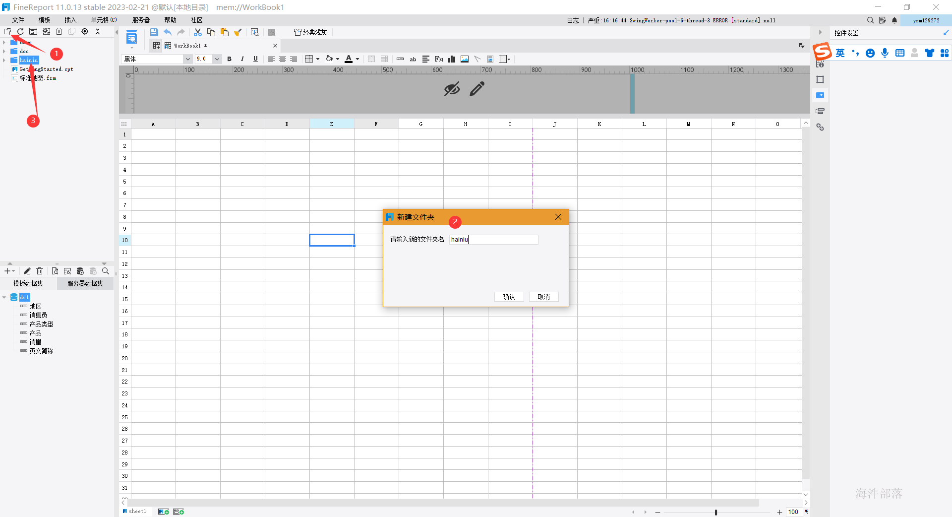This screenshot has width=952, height=517.
Task: Open the find and replace text icon
Action: tap(254, 32)
